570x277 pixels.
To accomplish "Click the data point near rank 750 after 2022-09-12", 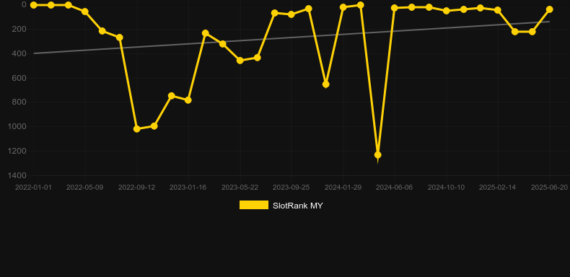I will [x=172, y=96].
